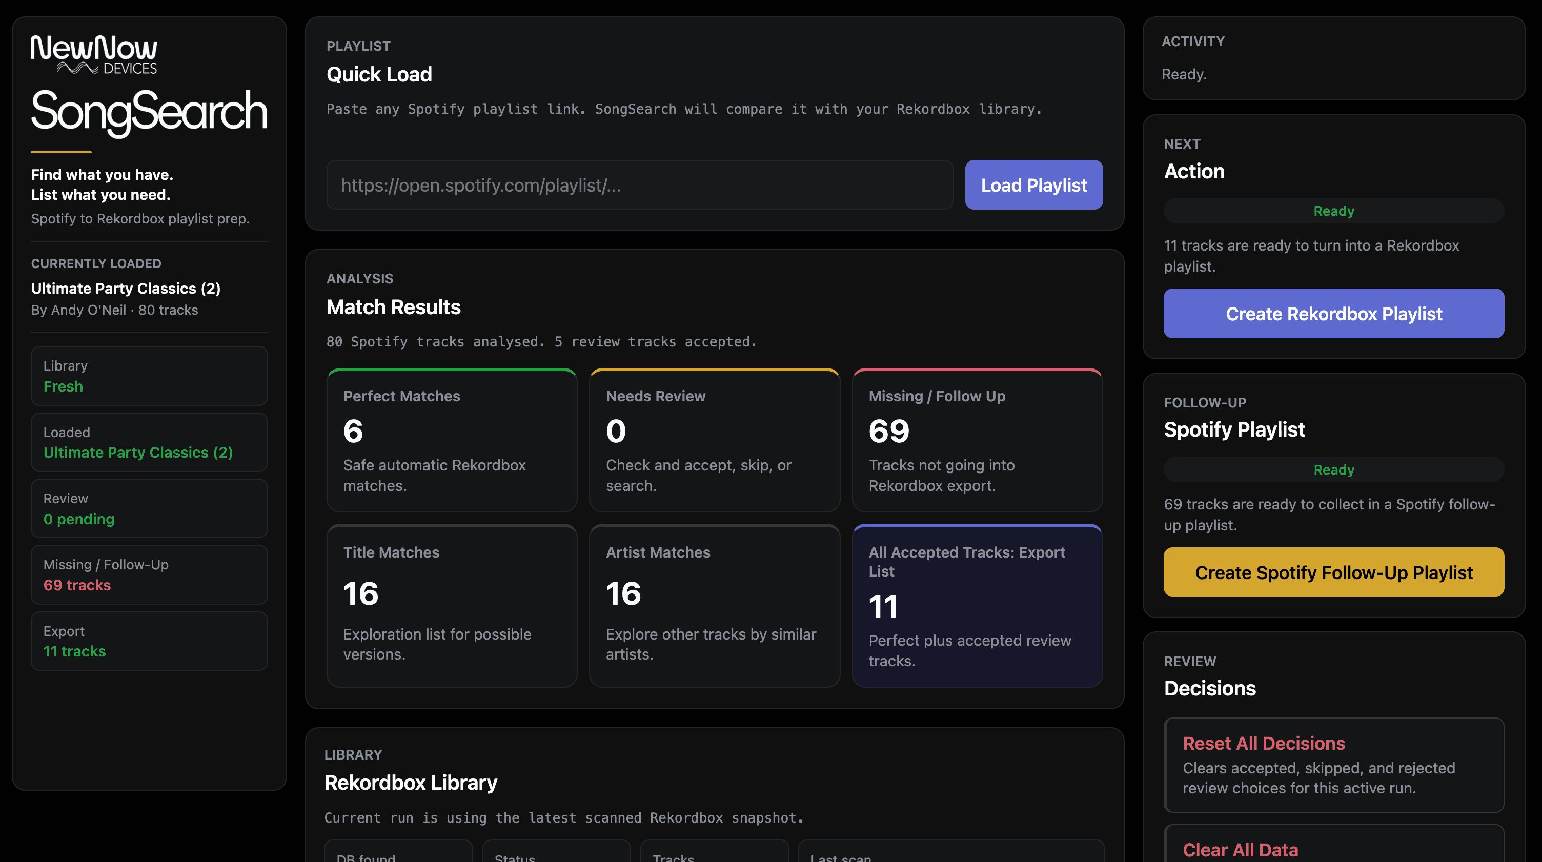Image resolution: width=1542 pixels, height=862 pixels.
Task: Click the 'Rekordbox Library' heading
Action: (411, 783)
